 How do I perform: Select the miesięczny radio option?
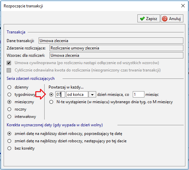(x=9, y=102)
